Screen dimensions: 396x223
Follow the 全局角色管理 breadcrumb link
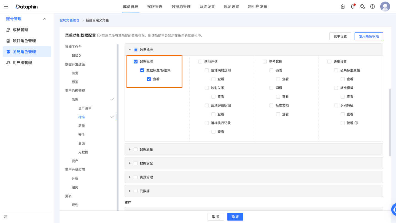[69, 20]
